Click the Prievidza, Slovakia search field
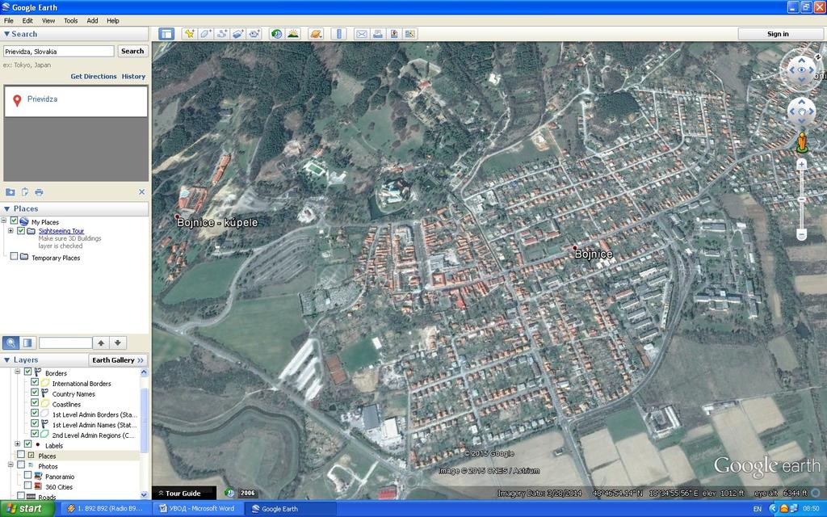Image resolution: width=827 pixels, height=517 pixels. tap(58, 51)
